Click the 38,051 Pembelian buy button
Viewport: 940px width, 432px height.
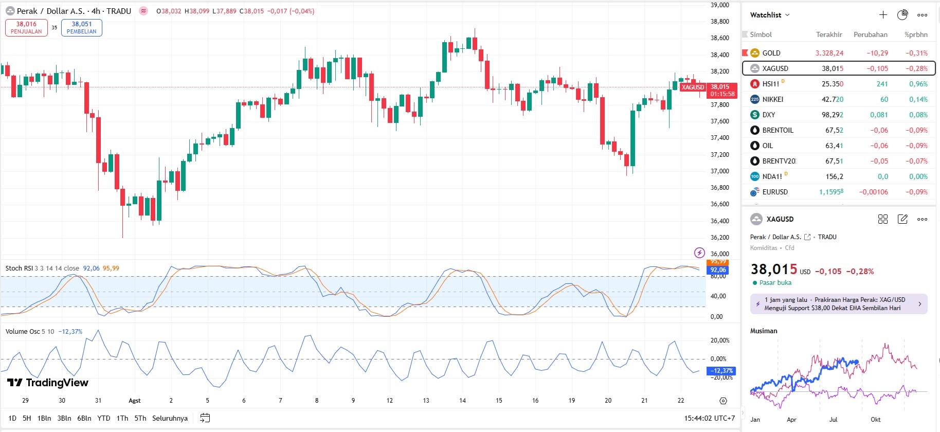(82, 28)
